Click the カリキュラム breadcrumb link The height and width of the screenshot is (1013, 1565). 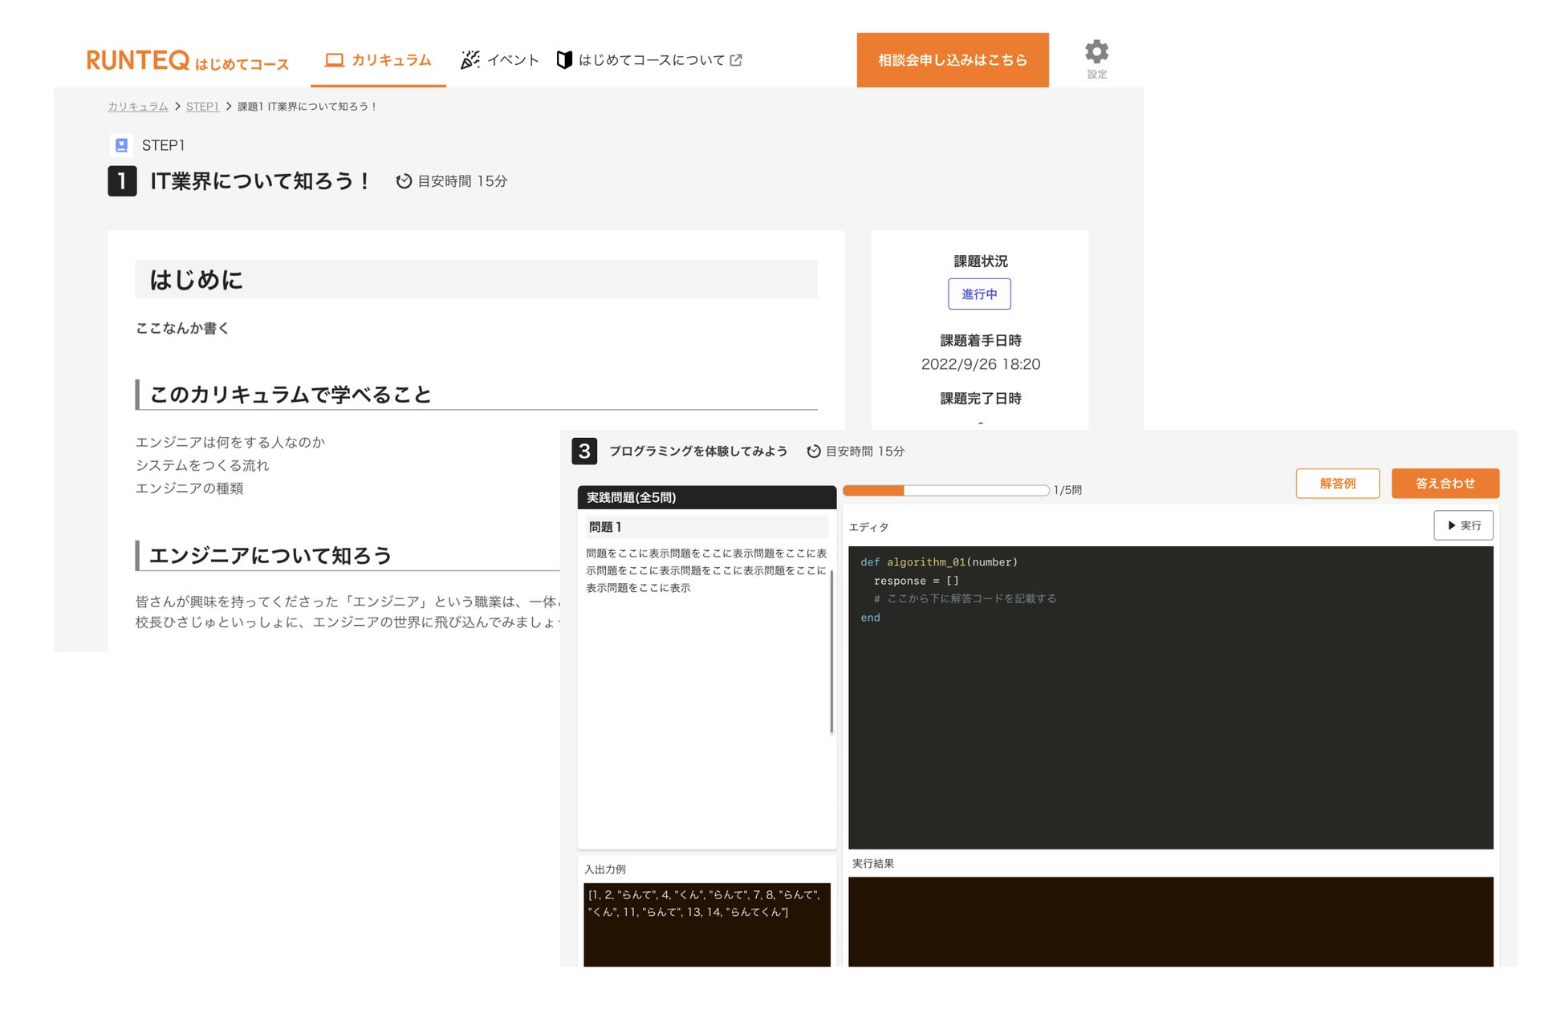pos(138,107)
